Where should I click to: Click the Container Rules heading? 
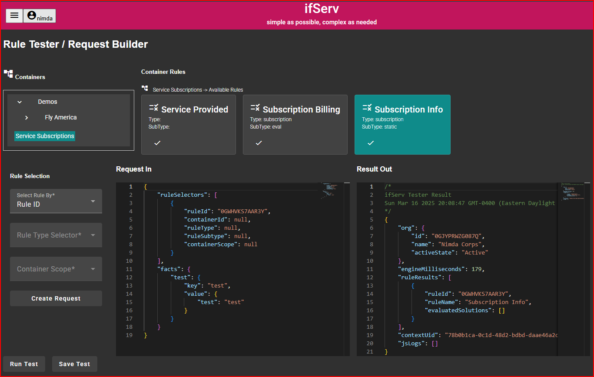click(x=163, y=72)
